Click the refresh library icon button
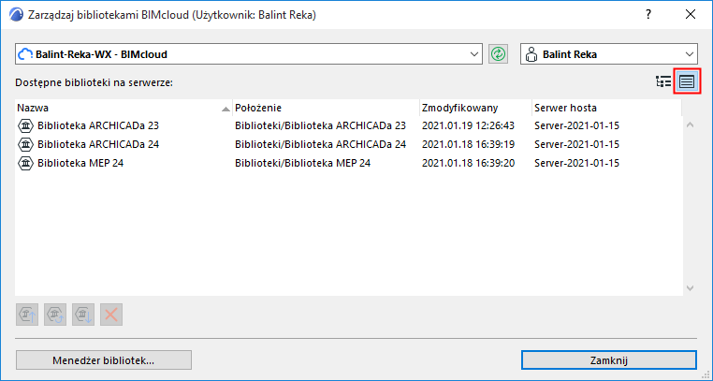 point(55,314)
